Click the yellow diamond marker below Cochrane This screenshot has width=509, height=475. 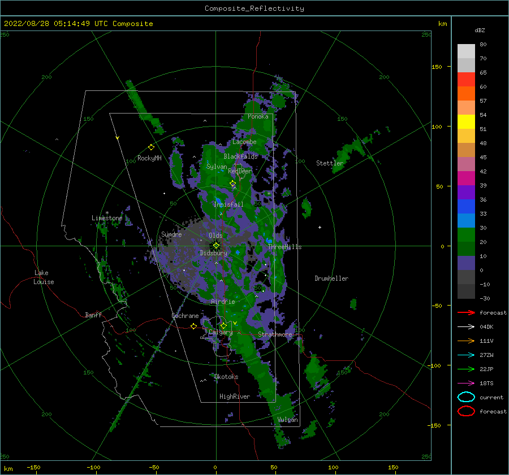click(x=193, y=326)
